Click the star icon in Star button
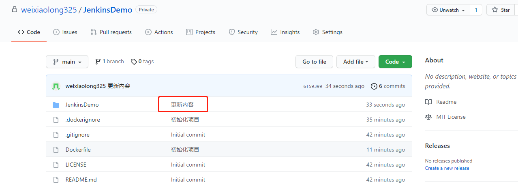Screen dimensions: 518x184 [x=495, y=10]
